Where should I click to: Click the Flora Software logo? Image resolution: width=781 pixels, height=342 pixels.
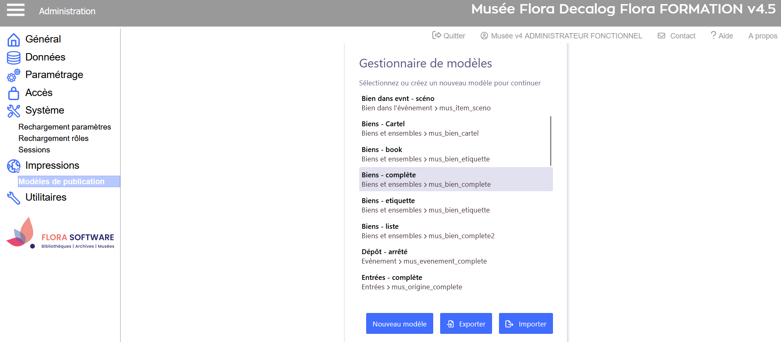(x=60, y=232)
